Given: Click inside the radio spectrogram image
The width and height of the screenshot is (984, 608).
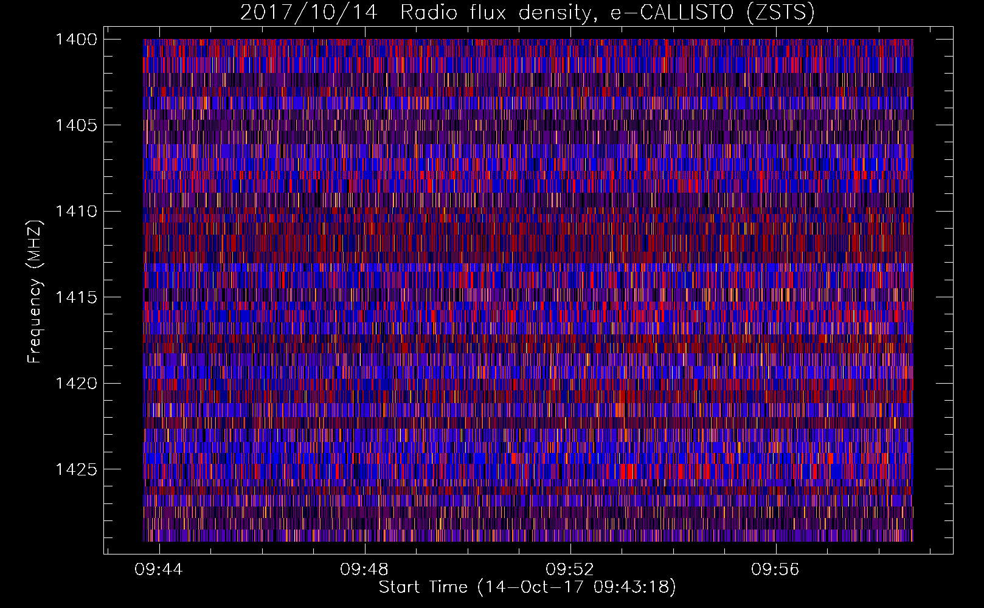Looking at the screenshot, I should point(528,290).
